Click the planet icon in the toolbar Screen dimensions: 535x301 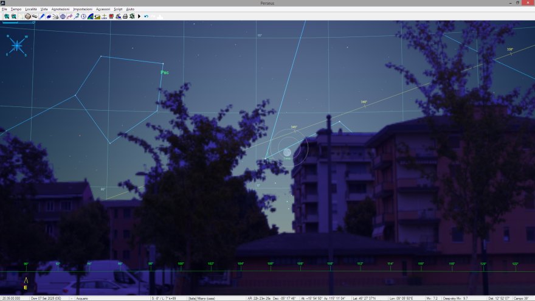point(28,16)
